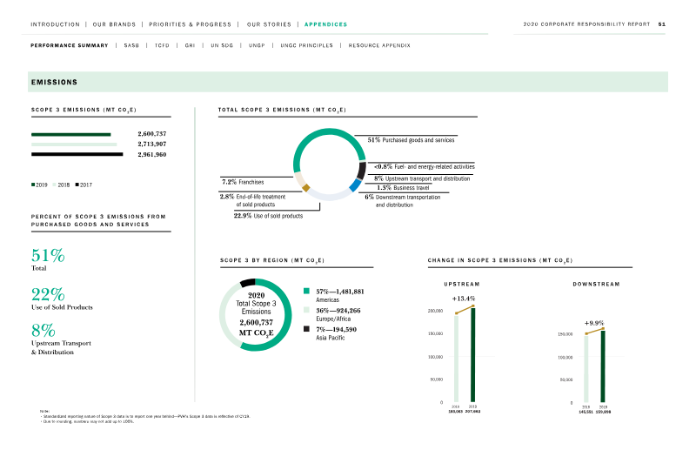This screenshot has height=450, width=696.
Task: Click the +9.9% downstream change label
Action: tap(594, 323)
